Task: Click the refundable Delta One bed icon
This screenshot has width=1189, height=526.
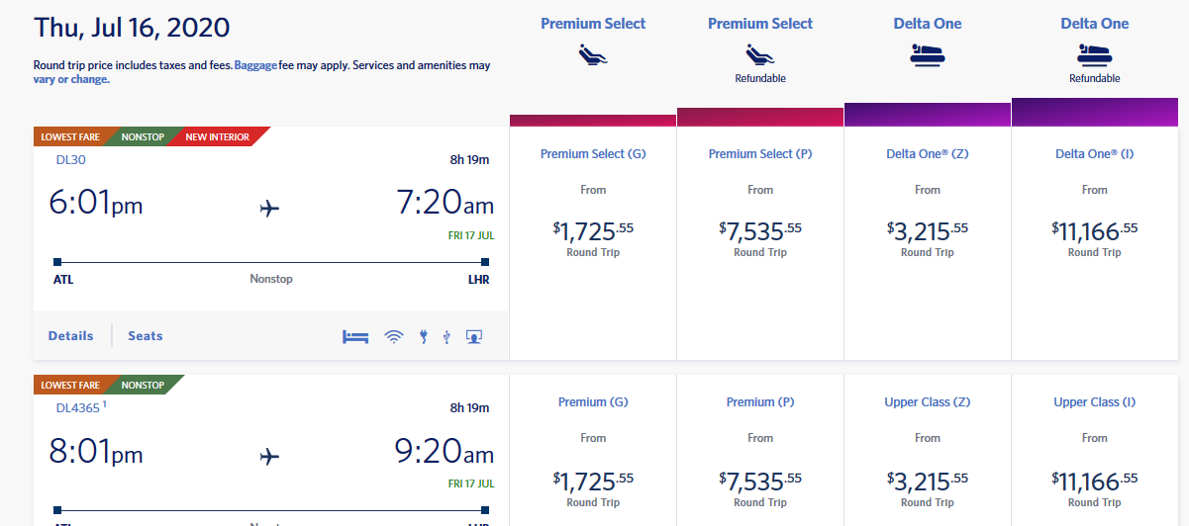Action: click(x=1095, y=55)
